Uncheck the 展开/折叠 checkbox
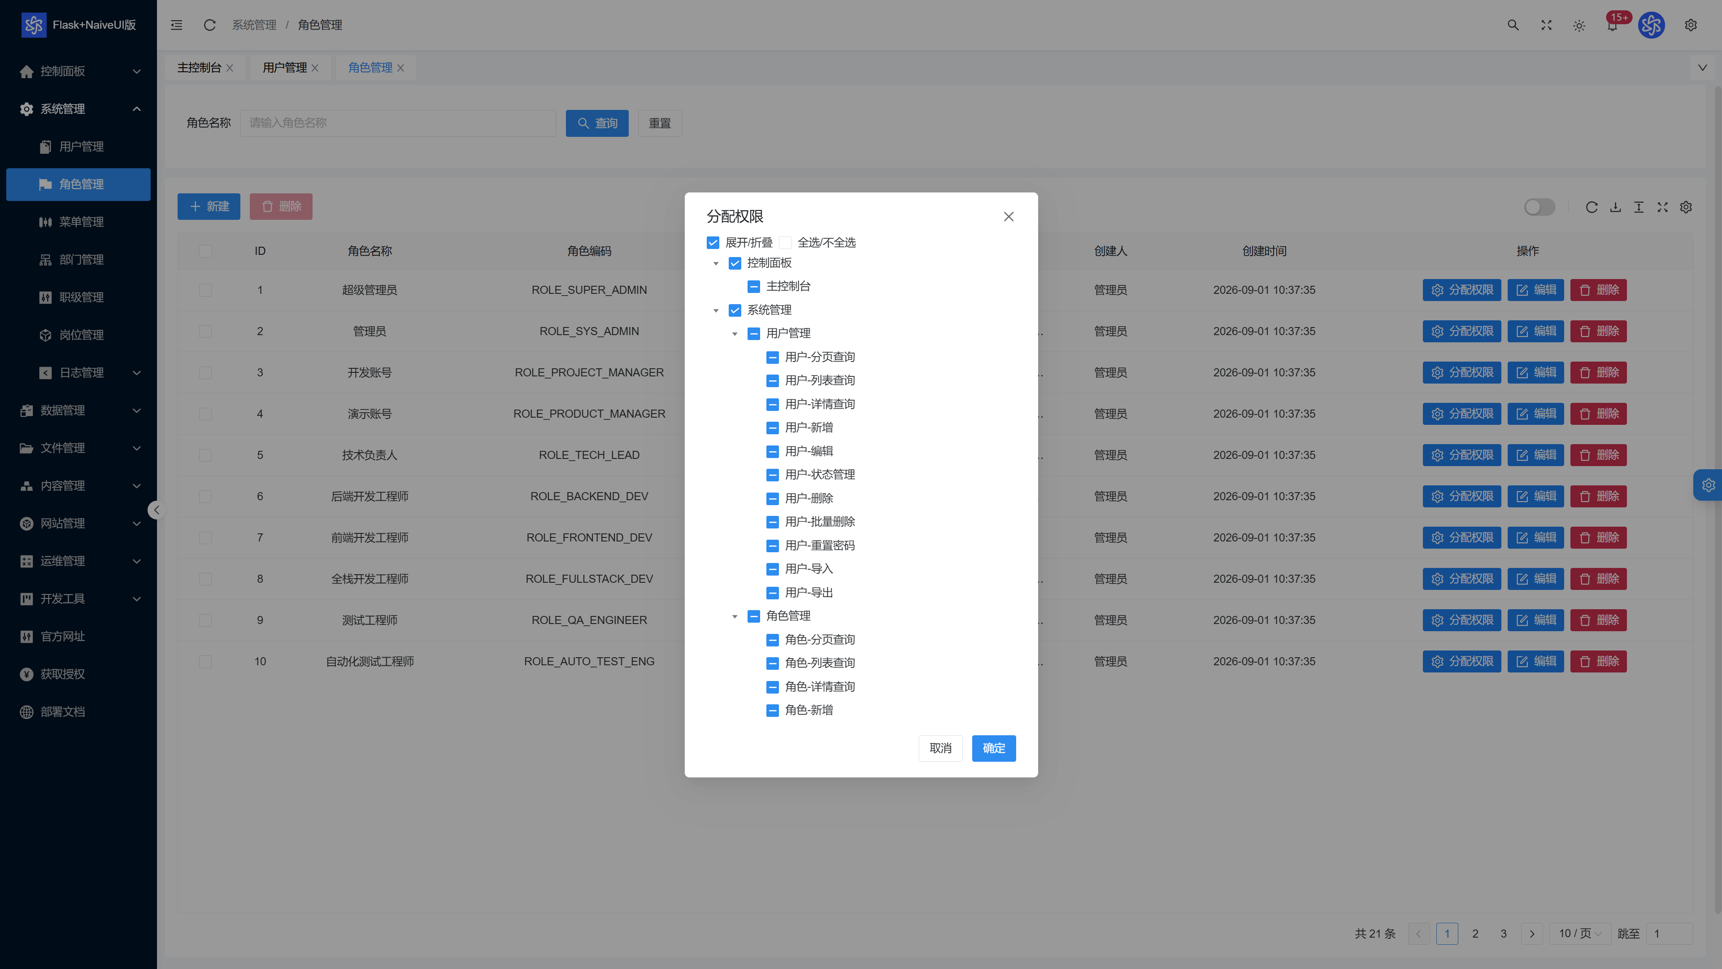1722x969 pixels. coord(713,242)
